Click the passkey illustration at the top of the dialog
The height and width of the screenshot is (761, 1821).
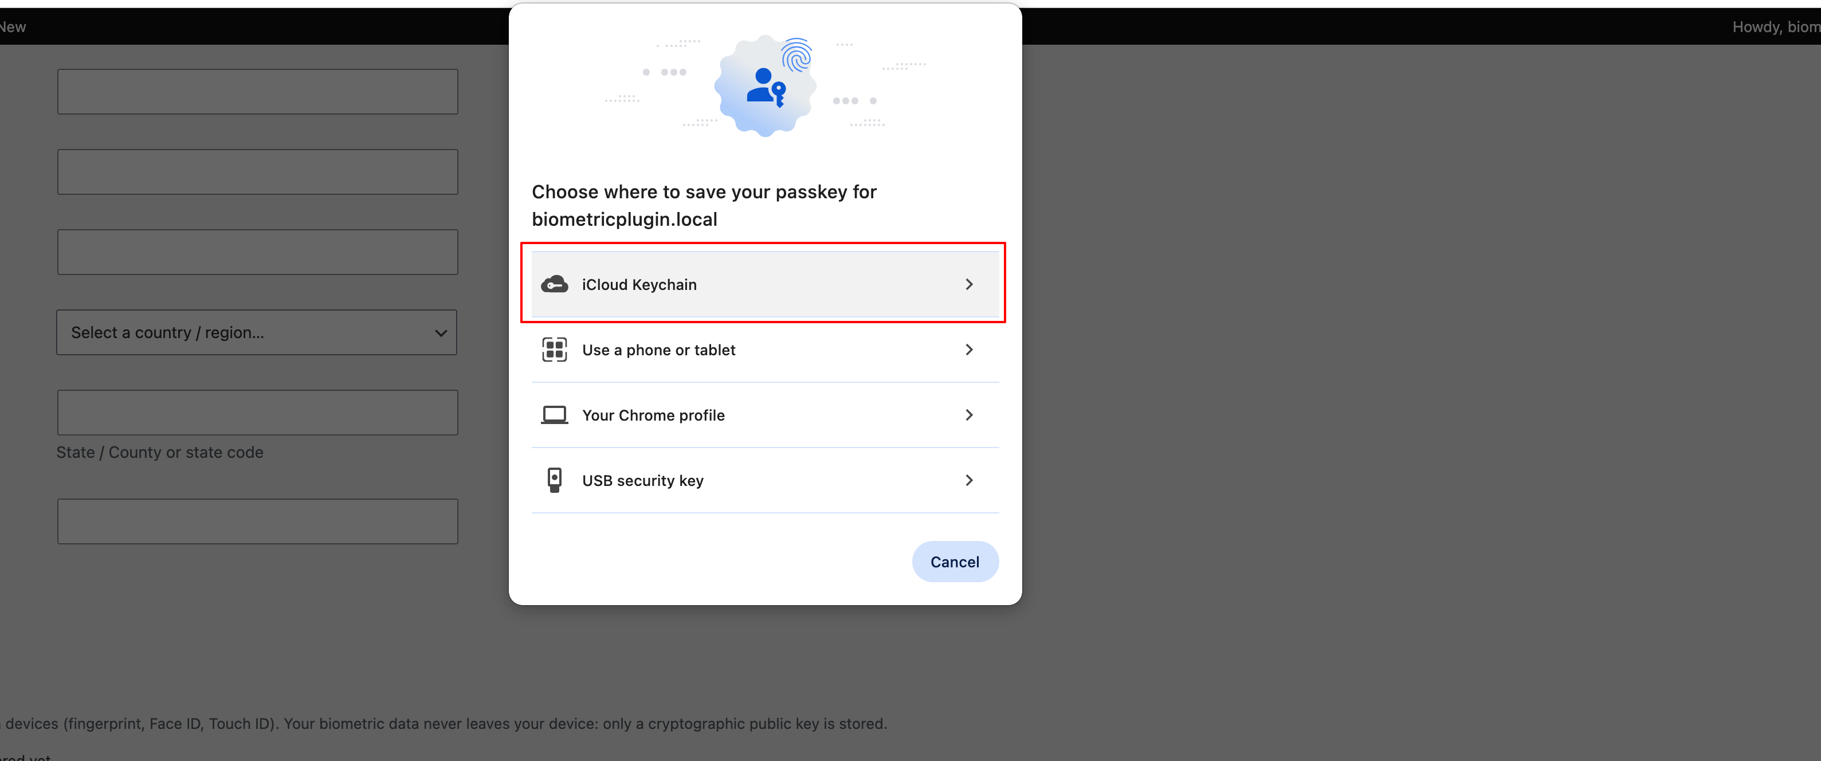765,85
